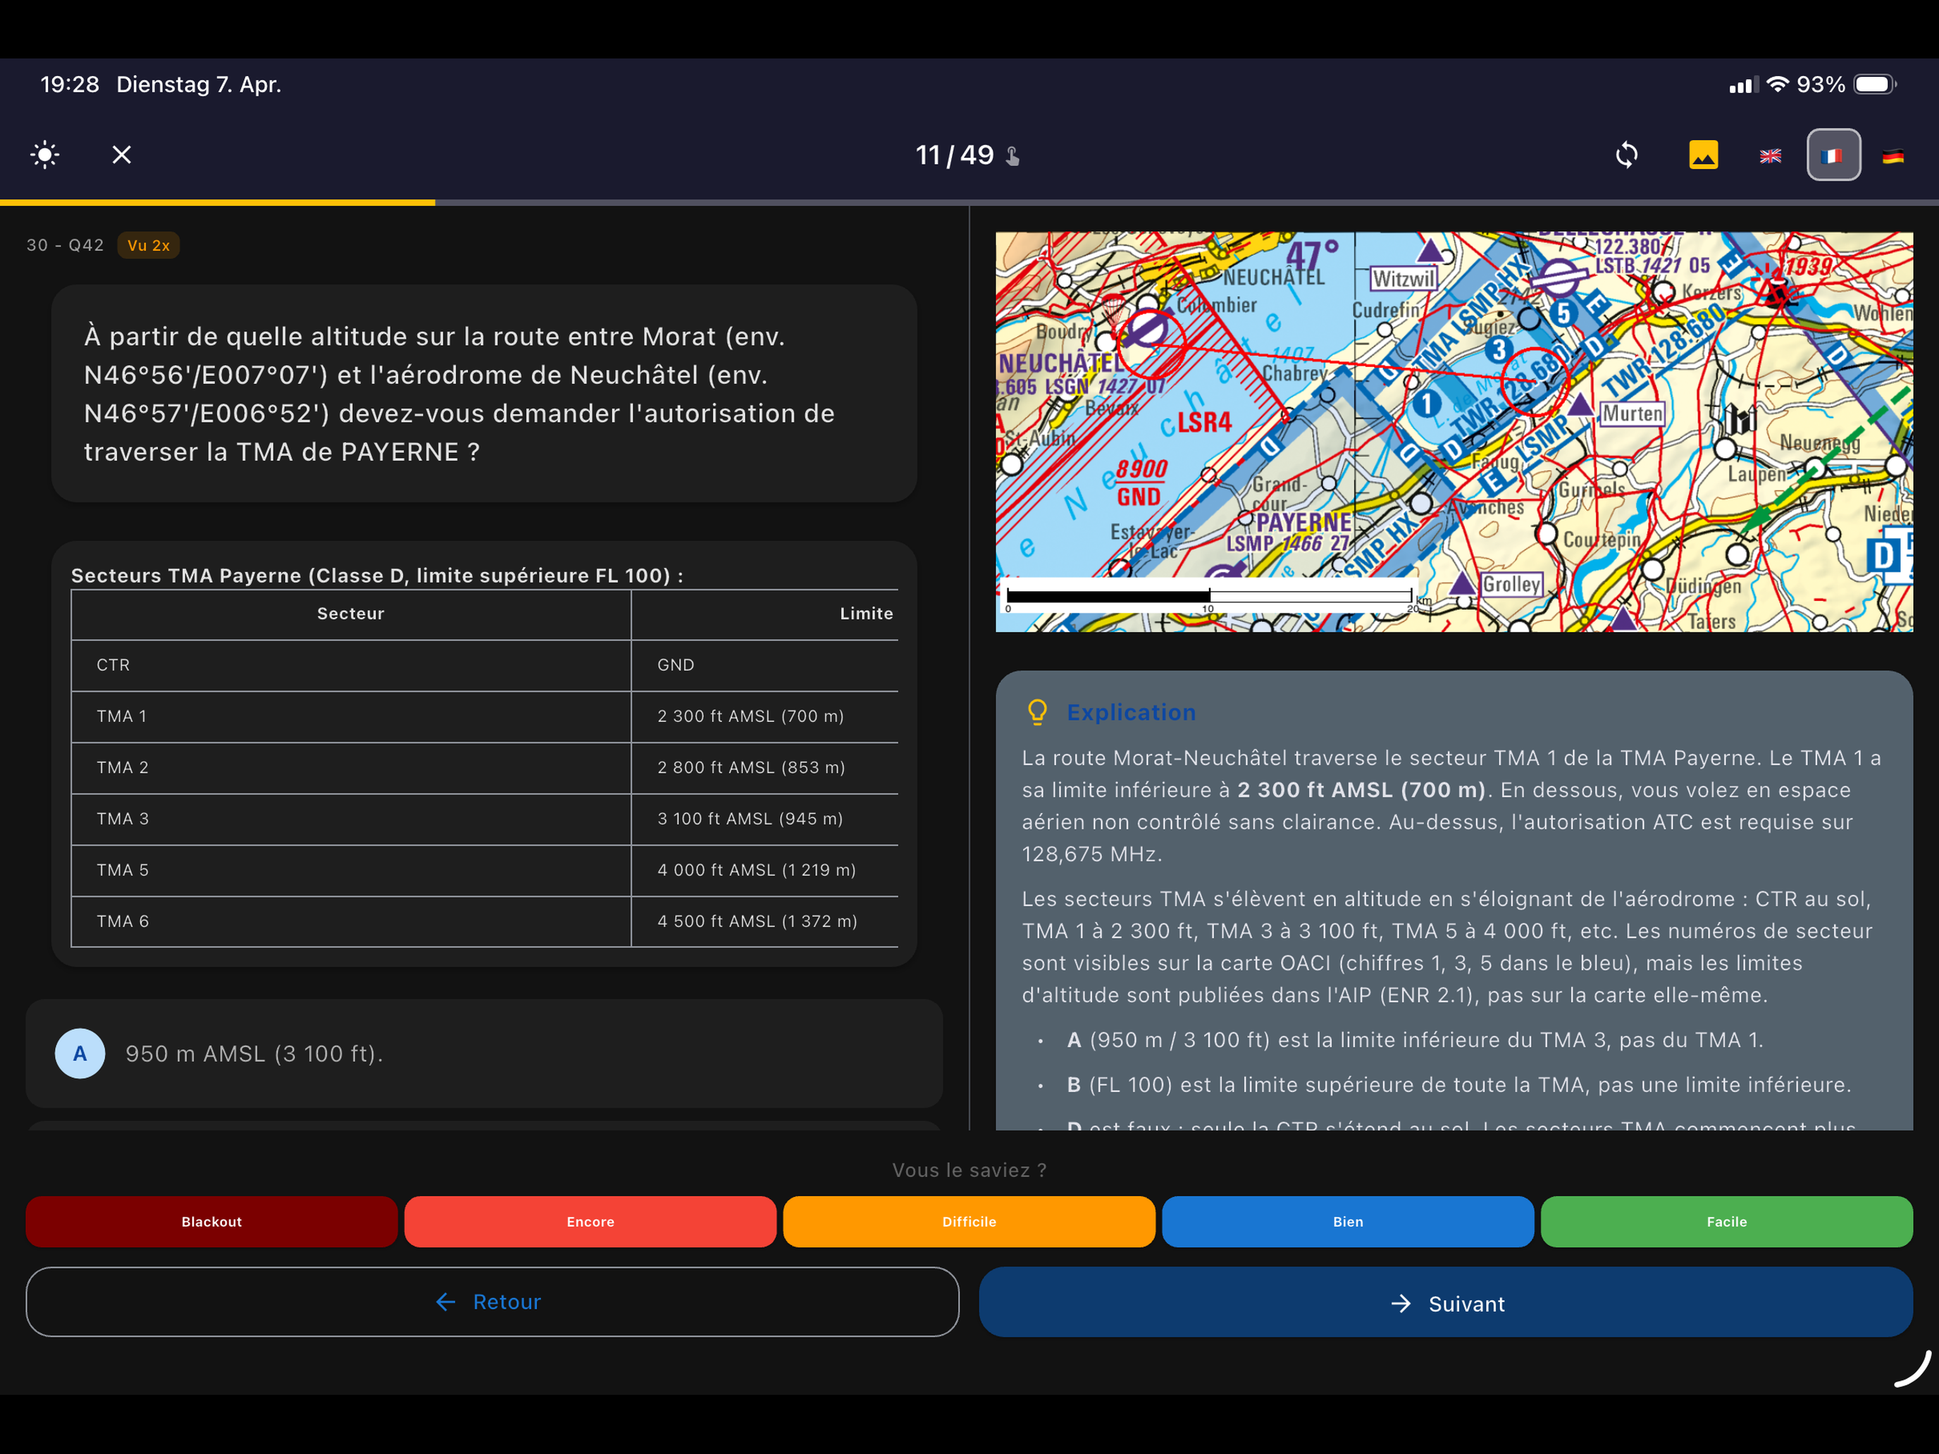The height and width of the screenshot is (1454, 1939).
Task: Select answer A 950 m AMSL
Action: [x=484, y=1053]
